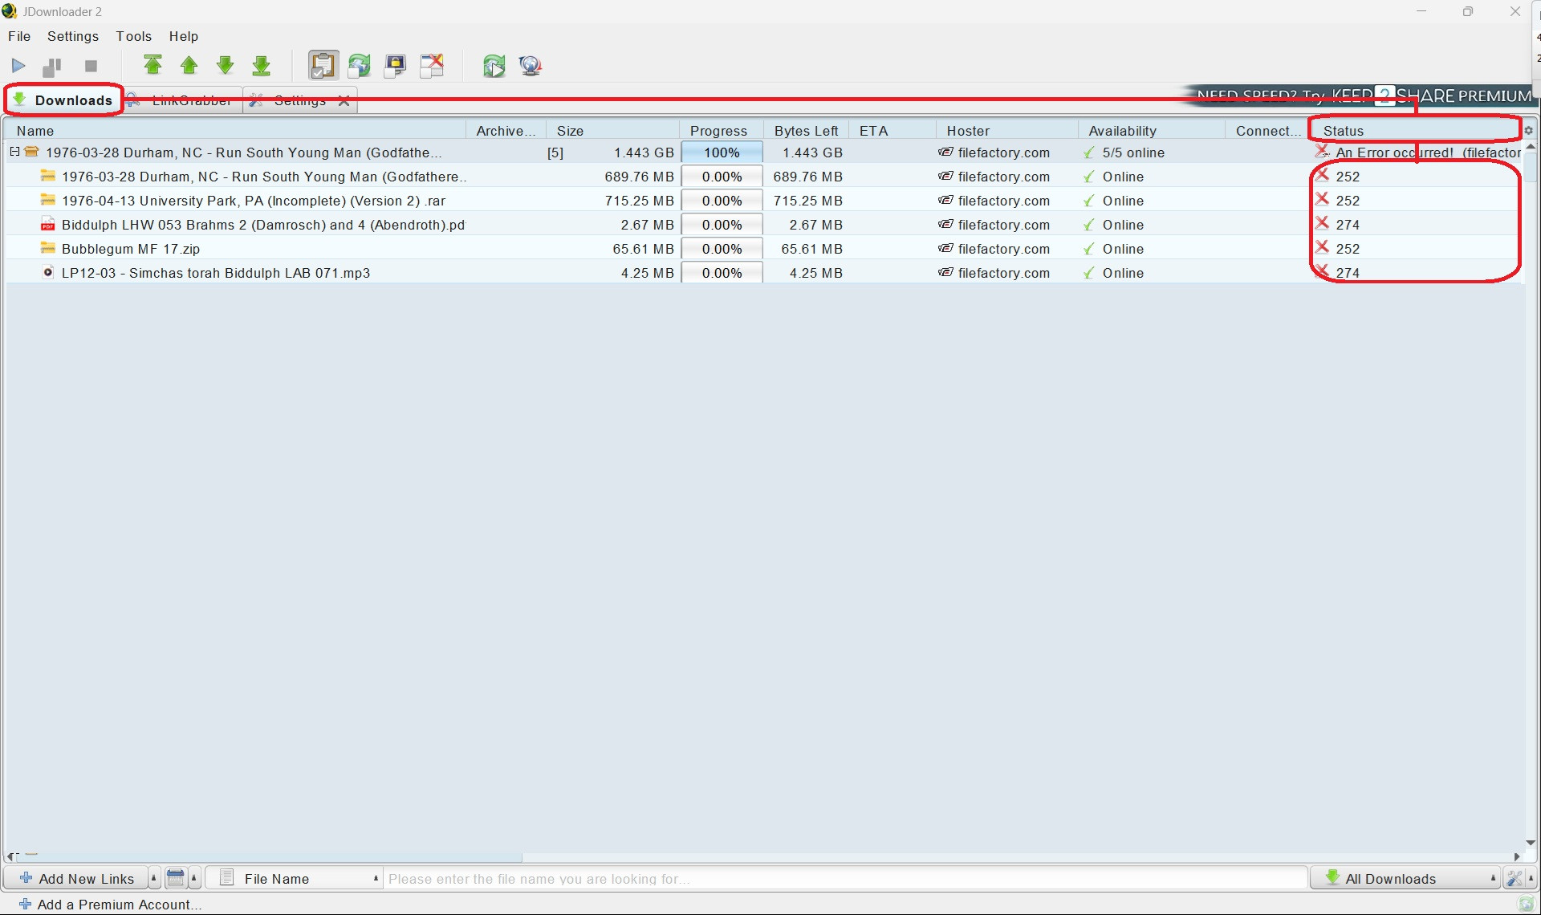Collapse the 1976-03-28 Durham package

tap(14, 152)
